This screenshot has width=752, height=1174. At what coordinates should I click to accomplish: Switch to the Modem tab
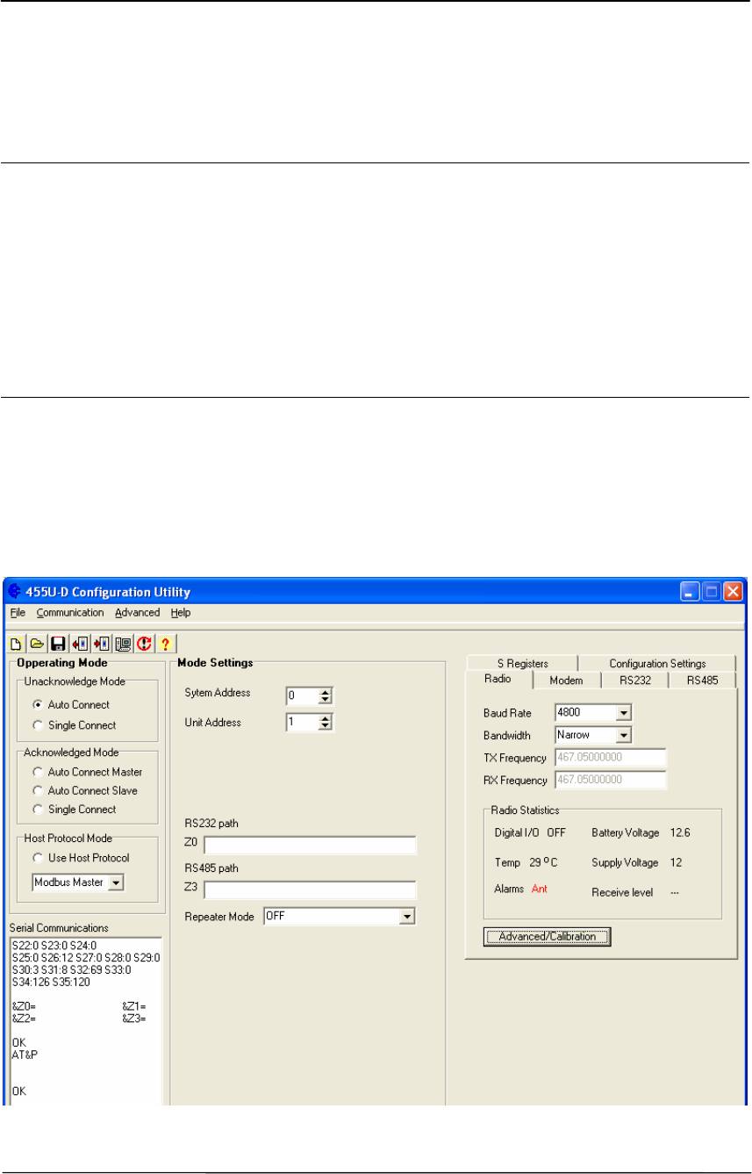[x=566, y=680]
